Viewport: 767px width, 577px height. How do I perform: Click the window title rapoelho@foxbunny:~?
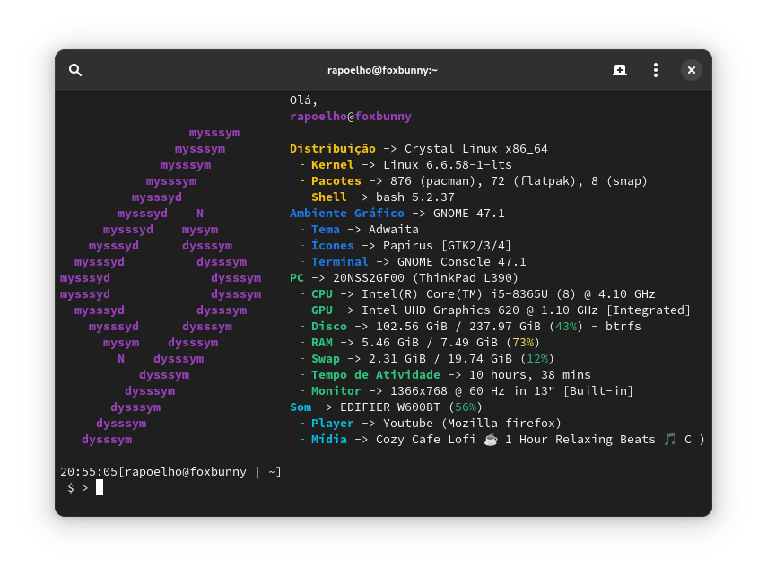[382, 70]
